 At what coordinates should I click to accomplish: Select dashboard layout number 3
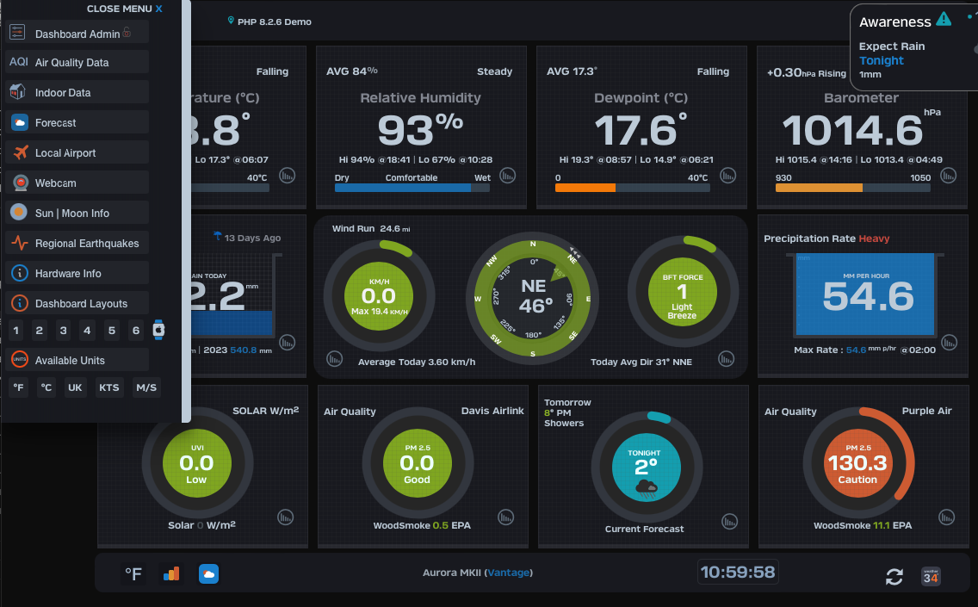click(x=63, y=330)
